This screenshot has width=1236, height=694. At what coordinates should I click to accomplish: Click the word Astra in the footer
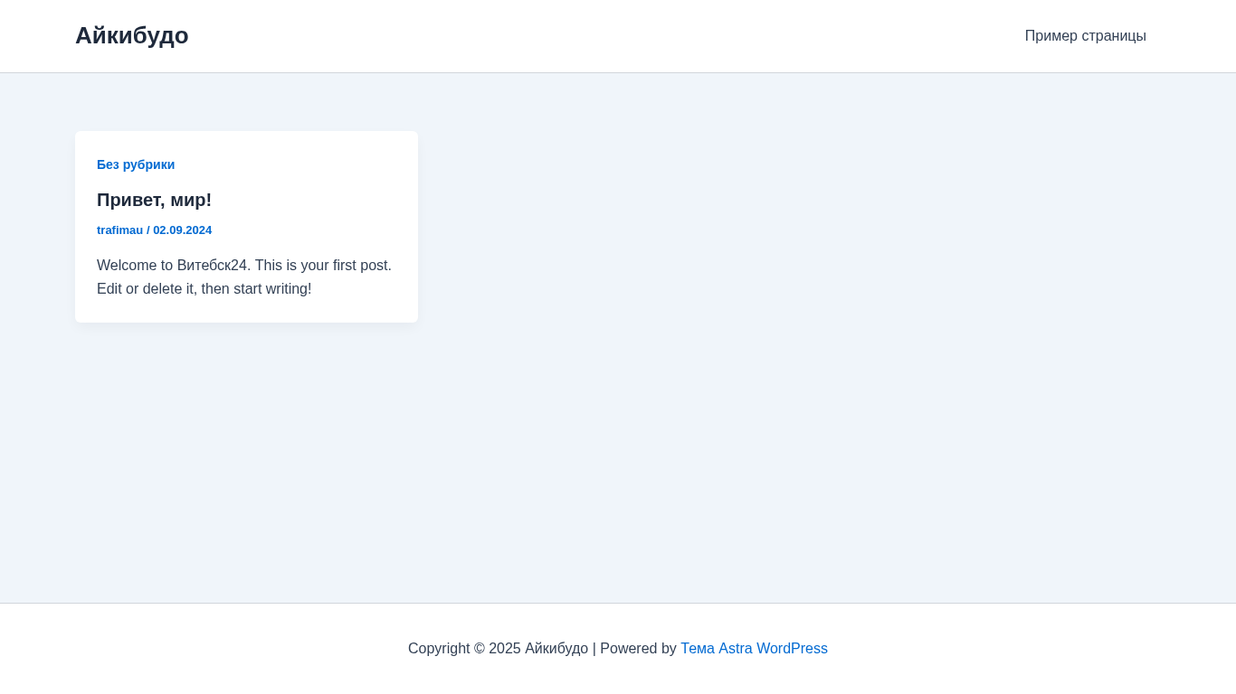pos(735,649)
